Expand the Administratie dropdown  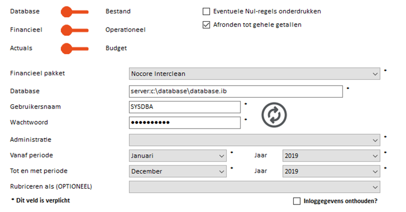[x=254, y=140]
